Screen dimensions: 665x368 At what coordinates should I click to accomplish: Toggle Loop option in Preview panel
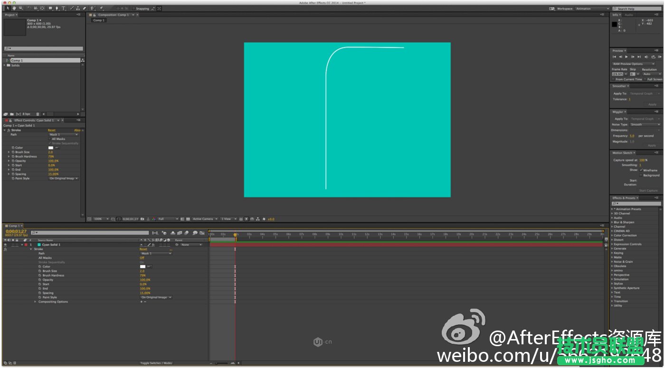653,57
